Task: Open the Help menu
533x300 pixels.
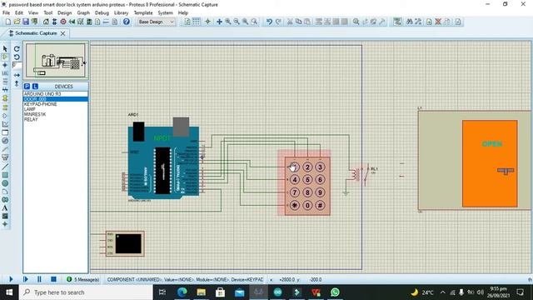Action: click(x=183, y=13)
